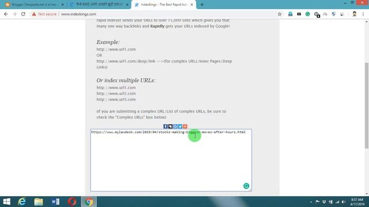
Task: Click the blue shield extension icon
Action: (333, 14)
